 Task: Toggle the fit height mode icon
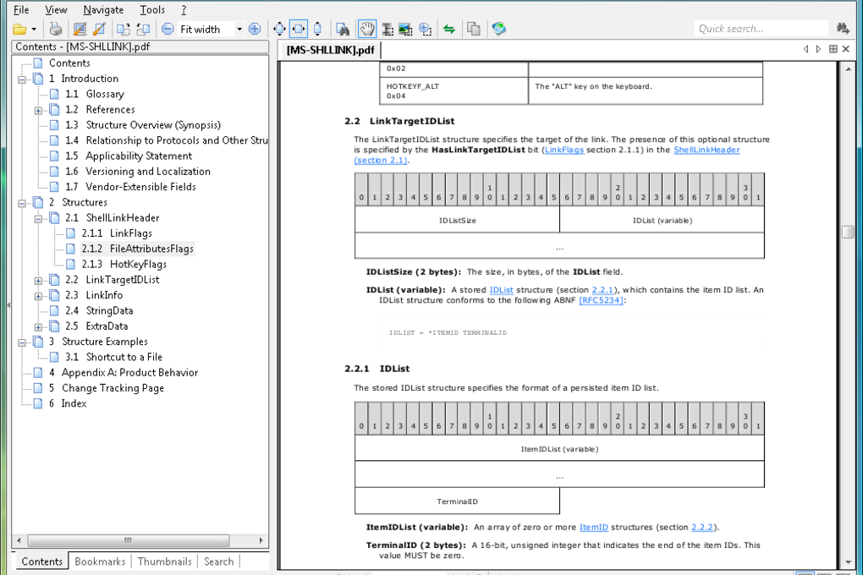pyautogui.click(x=317, y=29)
